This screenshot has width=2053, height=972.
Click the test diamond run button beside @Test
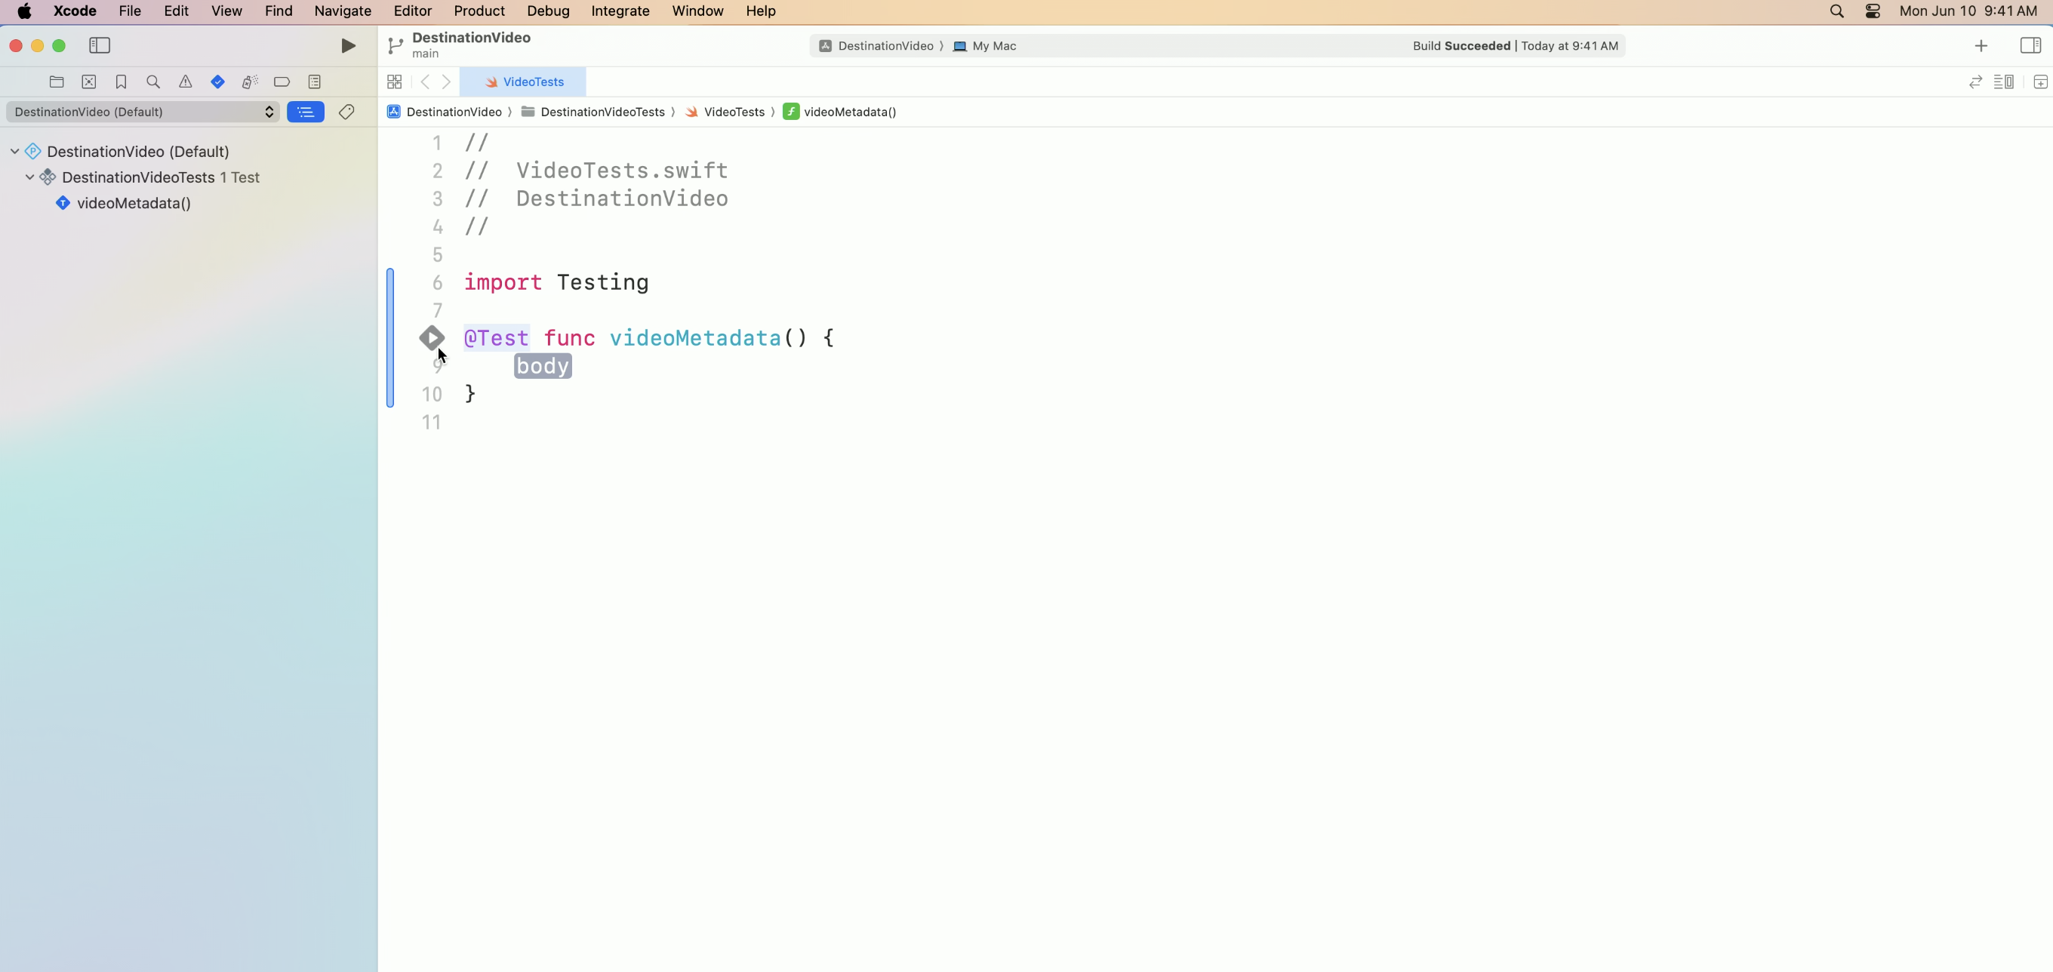pos(431,338)
